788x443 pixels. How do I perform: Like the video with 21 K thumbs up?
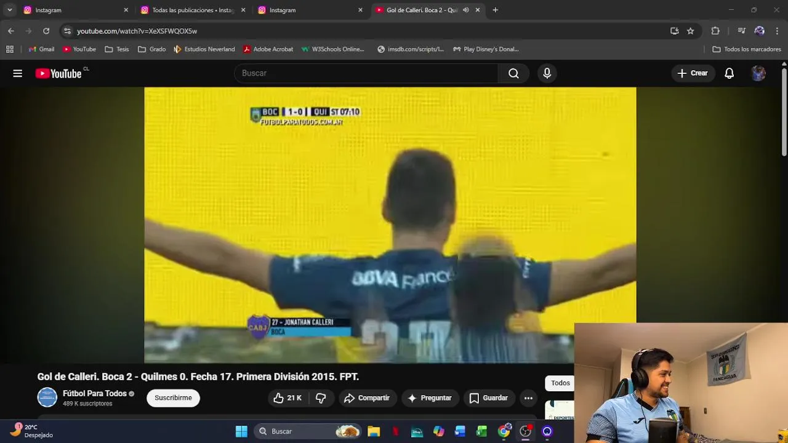tap(287, 398)
